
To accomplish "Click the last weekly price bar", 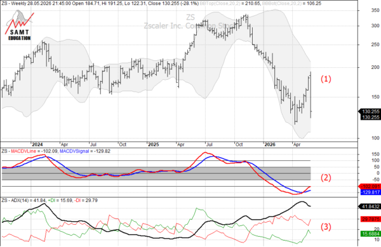I will click(x=311, y=94).
